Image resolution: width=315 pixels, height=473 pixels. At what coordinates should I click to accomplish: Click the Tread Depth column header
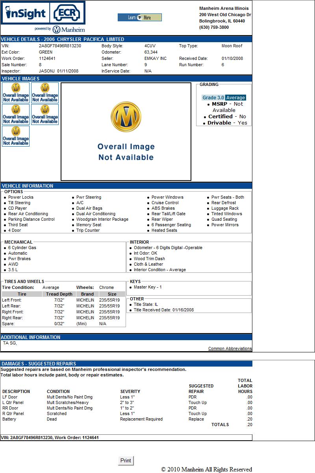click(x=59, y=294)
